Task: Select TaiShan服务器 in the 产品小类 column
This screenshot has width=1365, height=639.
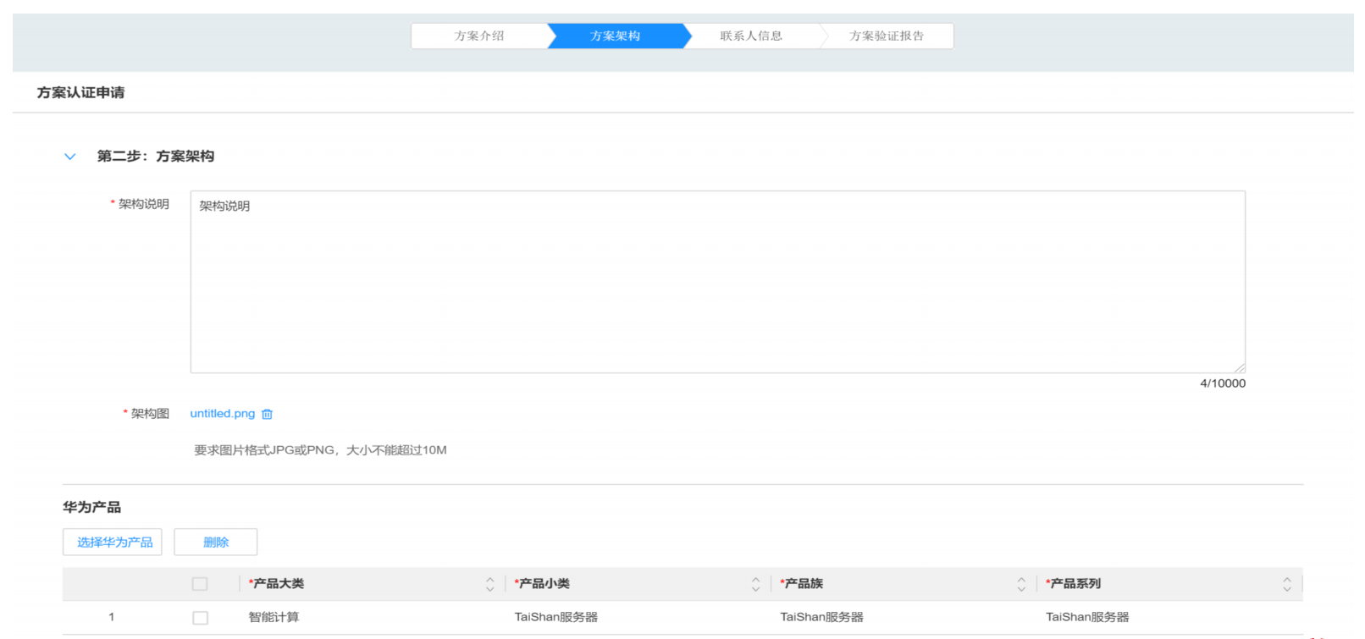Action: point(556,617)
